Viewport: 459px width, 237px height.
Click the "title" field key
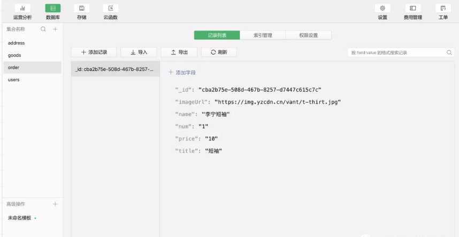[188, 151]
